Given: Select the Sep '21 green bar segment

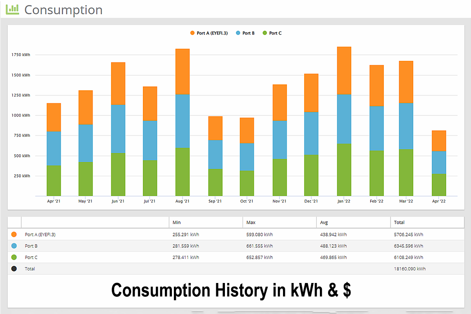Looking at the screenshot, I should pyautogui.click(x=215, y=182).
